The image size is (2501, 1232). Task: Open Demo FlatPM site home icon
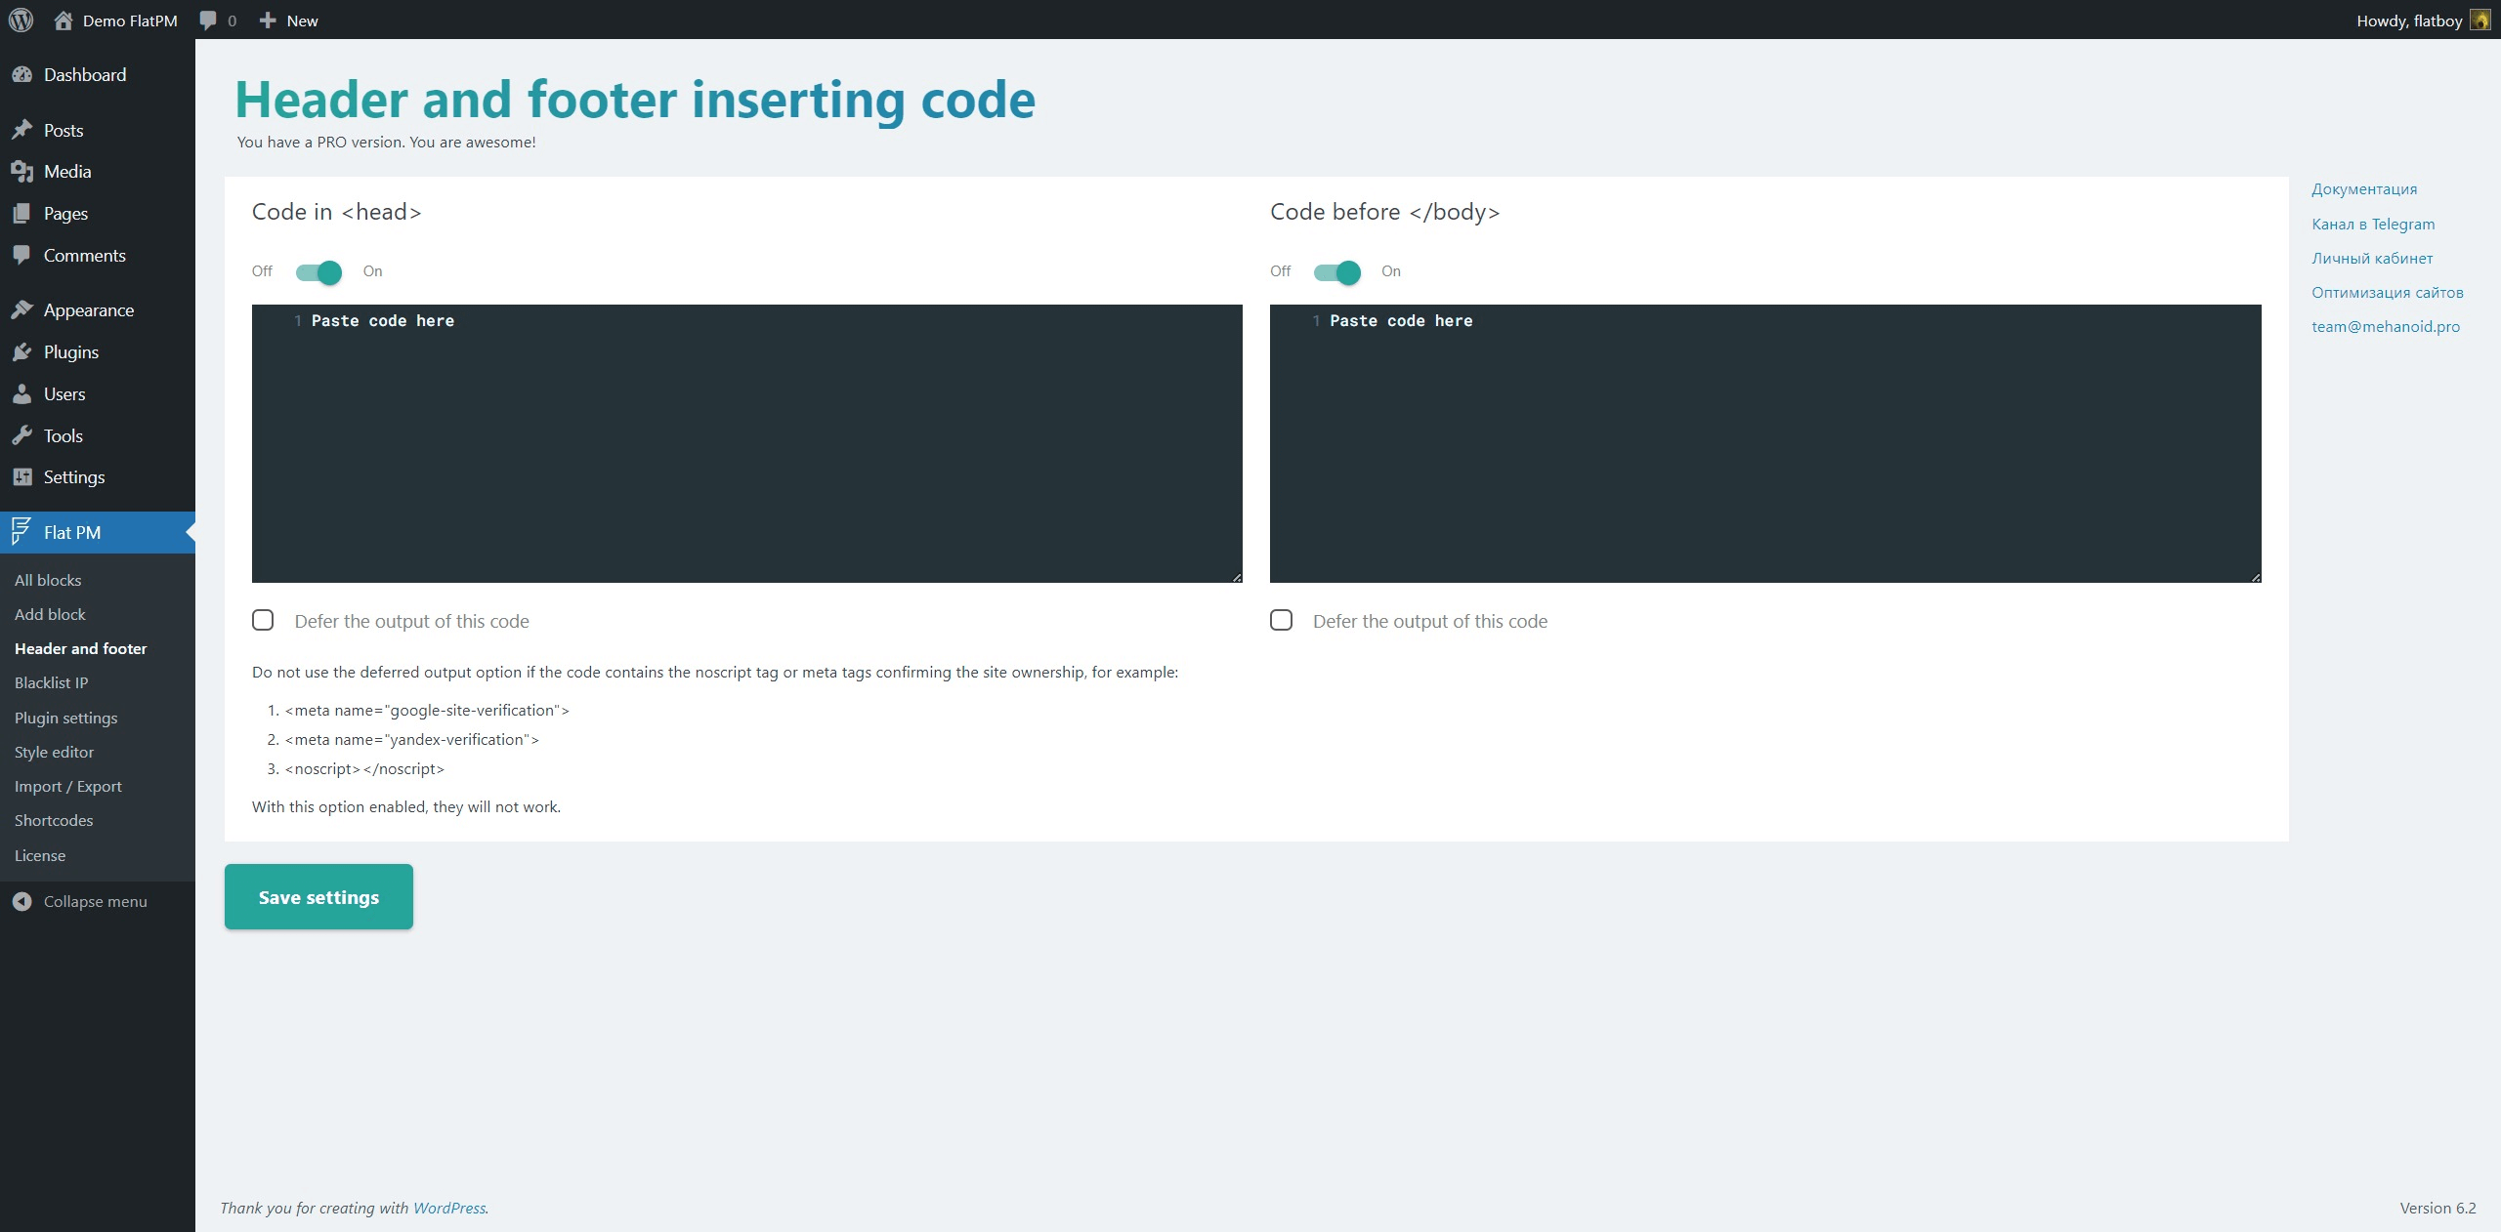coord(64,21)
